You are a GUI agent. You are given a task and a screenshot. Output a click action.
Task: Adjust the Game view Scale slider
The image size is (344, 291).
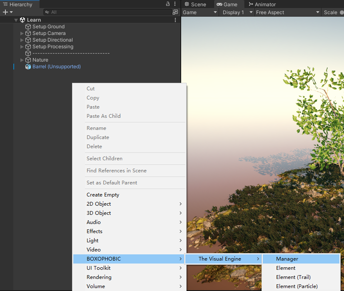[x=342, y=12]
